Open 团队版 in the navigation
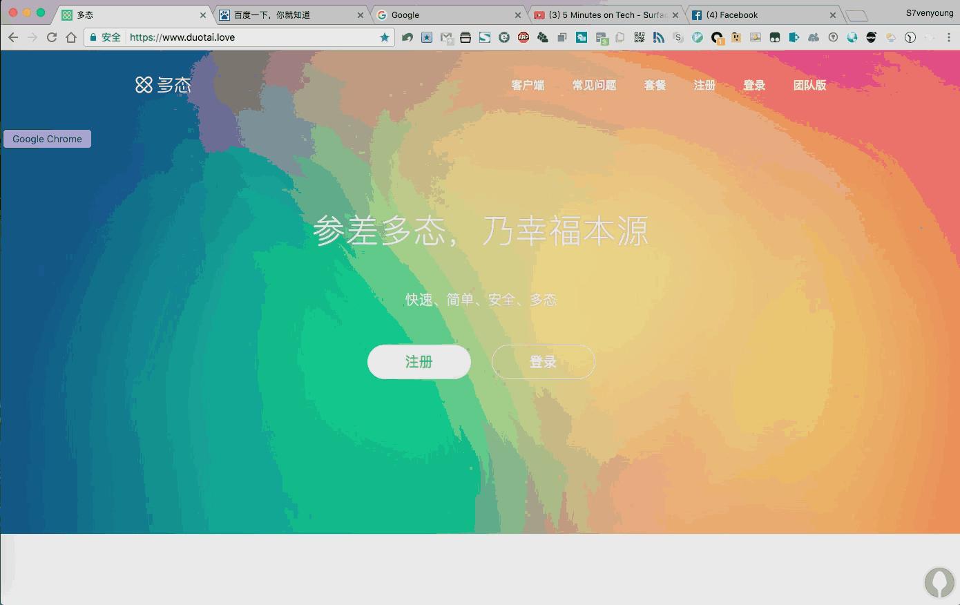This screenshot has width=960, height=605. coord(809,85)
